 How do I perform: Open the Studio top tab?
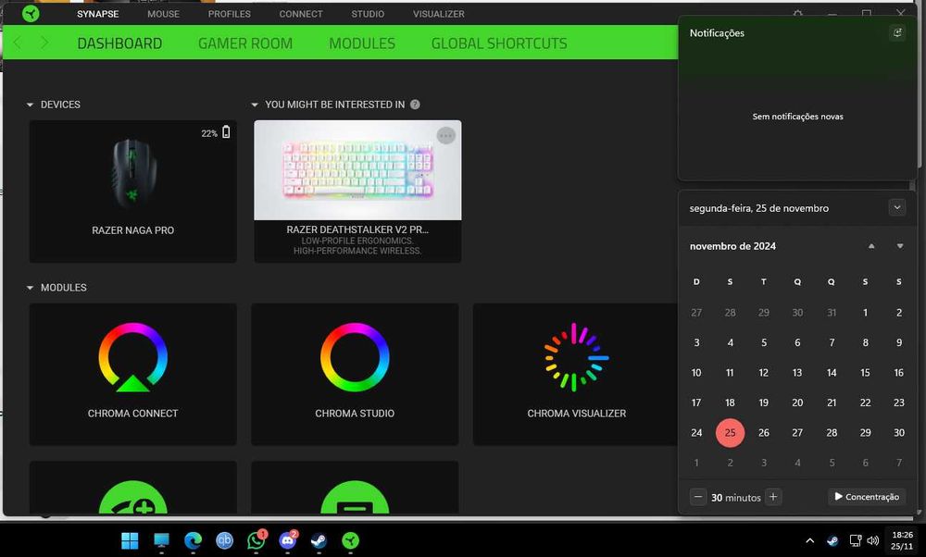[368, 14]
